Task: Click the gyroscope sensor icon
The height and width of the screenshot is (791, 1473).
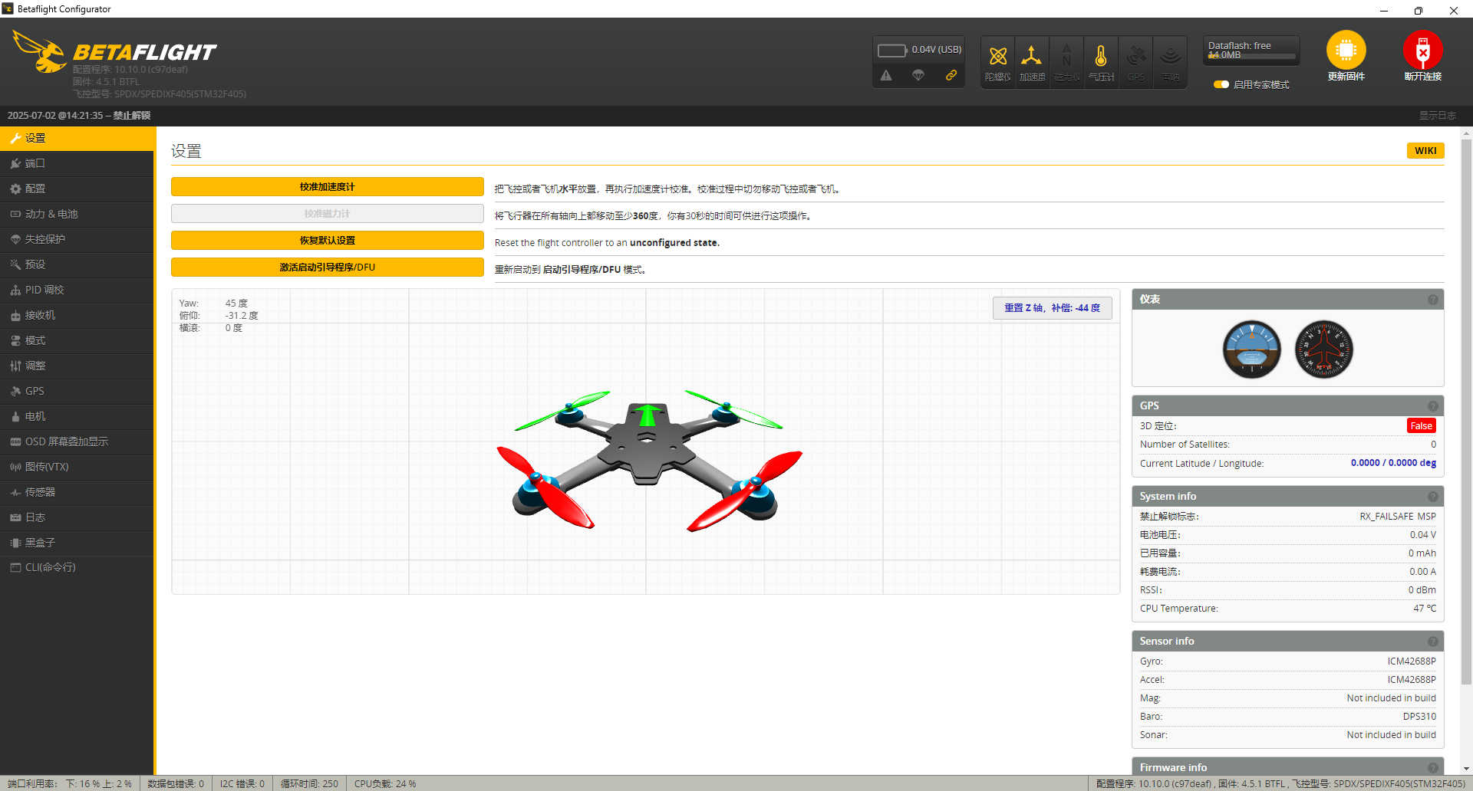Action: click(x=997, y=57)
